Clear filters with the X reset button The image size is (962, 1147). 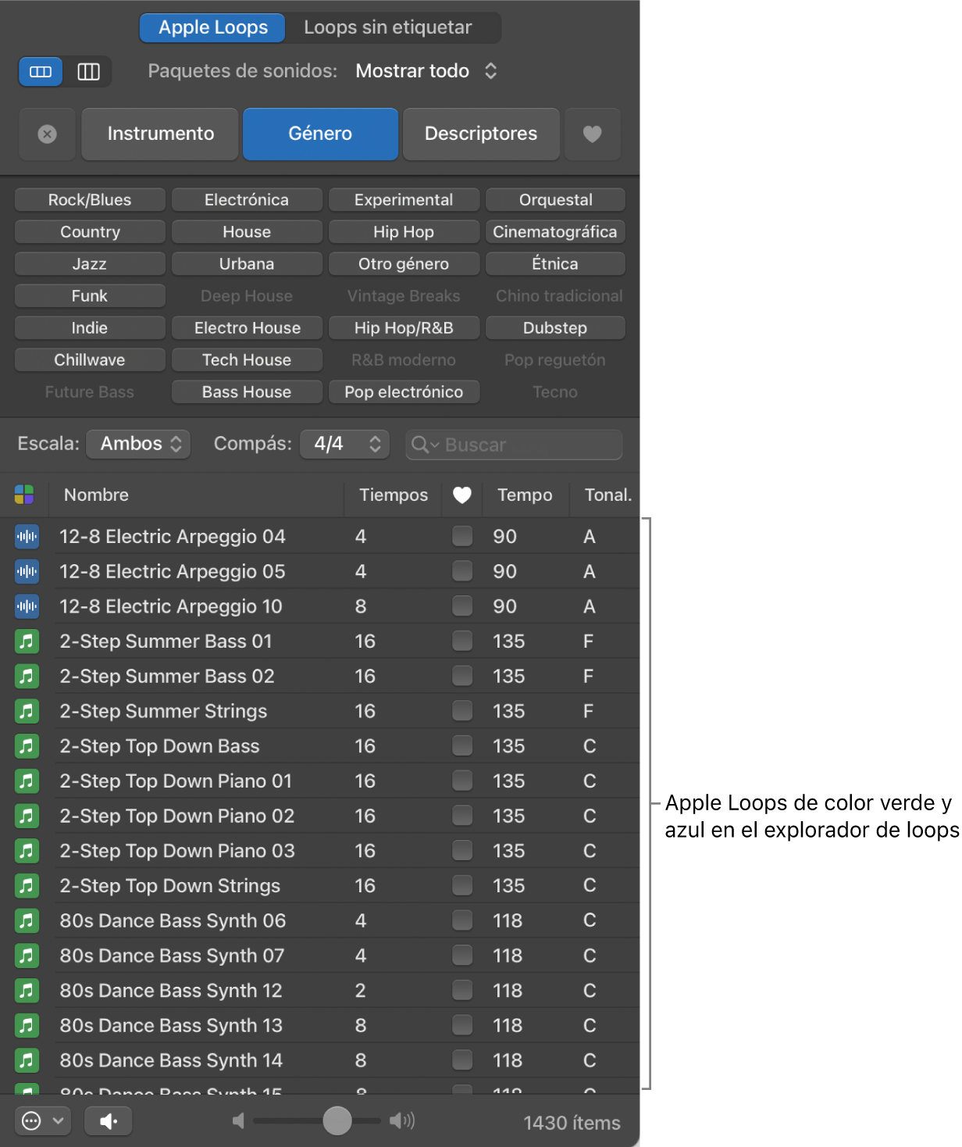[x=47, y=134]
